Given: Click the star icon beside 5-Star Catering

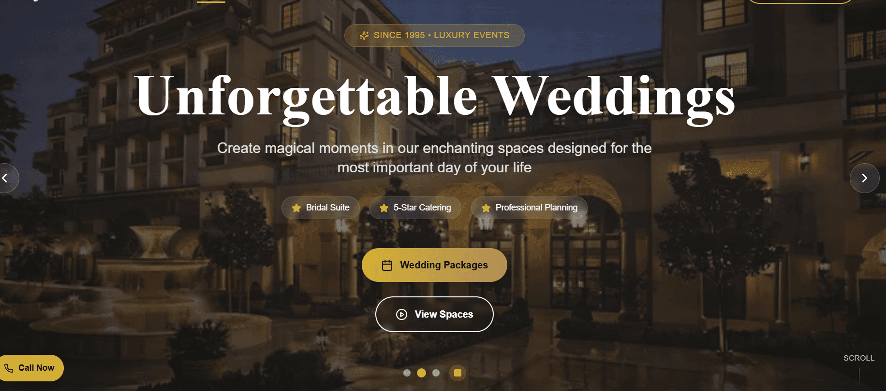Looking at the screenshot, I should (x=384, y=208).
